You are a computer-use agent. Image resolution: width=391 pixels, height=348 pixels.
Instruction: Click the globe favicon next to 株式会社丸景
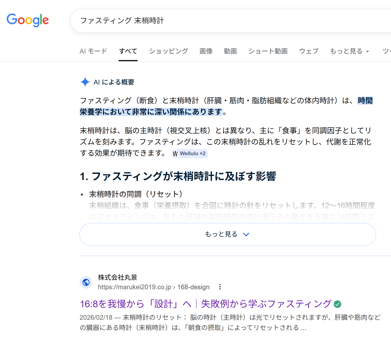tap(86, 282)
